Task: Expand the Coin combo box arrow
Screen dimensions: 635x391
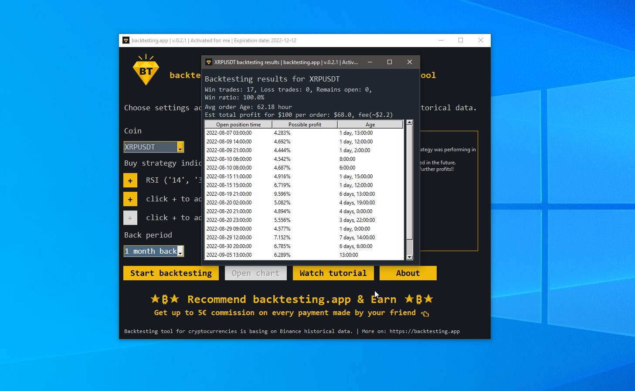Action: click(180, 147)
